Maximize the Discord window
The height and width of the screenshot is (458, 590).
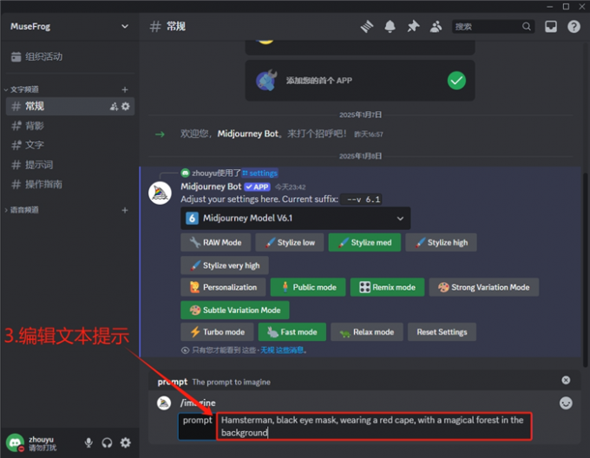click(566, 6)
